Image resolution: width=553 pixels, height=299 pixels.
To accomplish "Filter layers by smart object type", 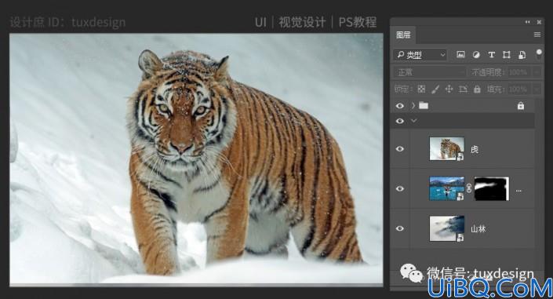I will [522, 55].
